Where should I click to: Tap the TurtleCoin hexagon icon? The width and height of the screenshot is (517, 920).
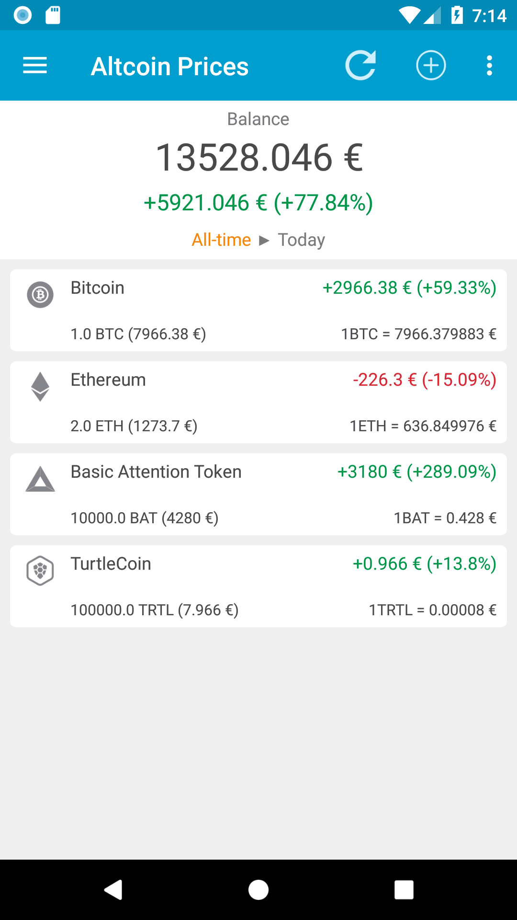40,570
